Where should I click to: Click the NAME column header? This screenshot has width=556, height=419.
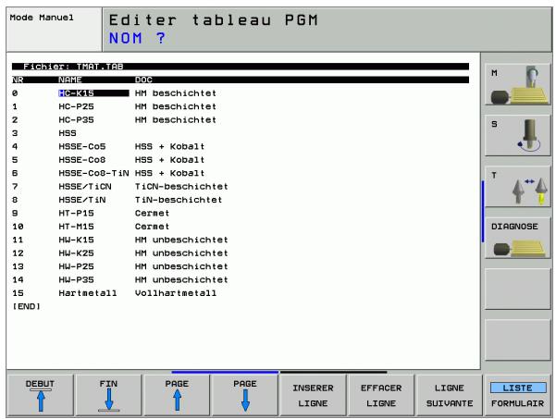[x=70, y=80]
